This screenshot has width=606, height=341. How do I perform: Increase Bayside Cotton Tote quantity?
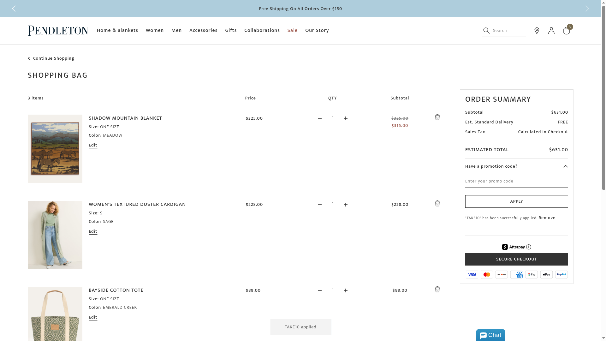346,290
